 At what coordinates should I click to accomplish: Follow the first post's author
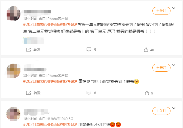[161, 11]
